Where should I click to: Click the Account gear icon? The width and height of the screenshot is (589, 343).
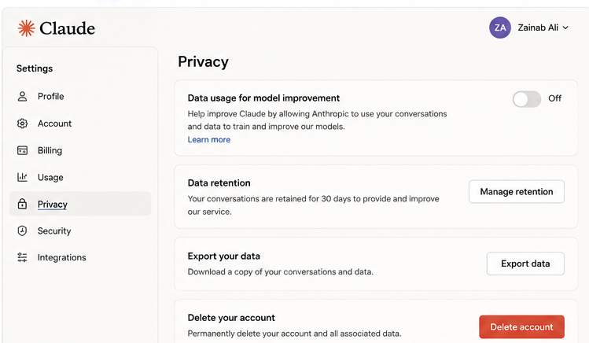tap(23, 124)
